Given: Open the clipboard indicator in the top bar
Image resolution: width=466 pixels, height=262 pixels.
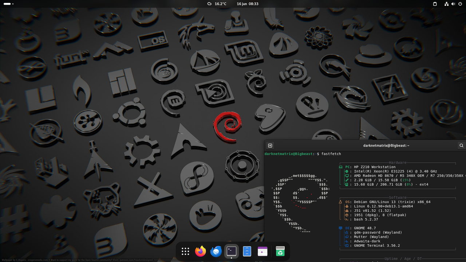Looking at the screenshot, I should [435, 4].
